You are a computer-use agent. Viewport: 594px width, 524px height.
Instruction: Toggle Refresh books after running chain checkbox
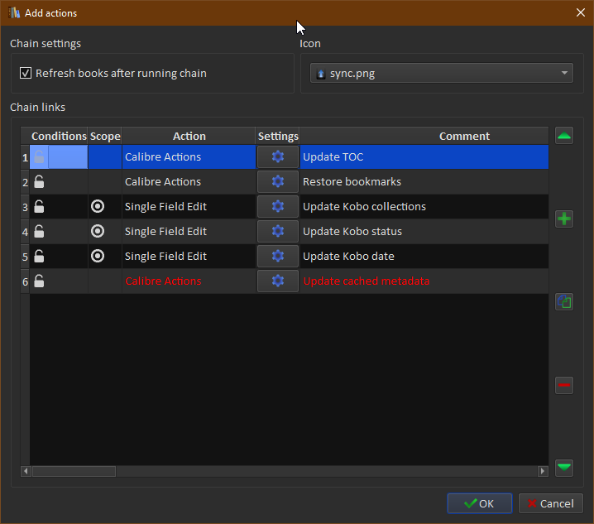point(26,74)
